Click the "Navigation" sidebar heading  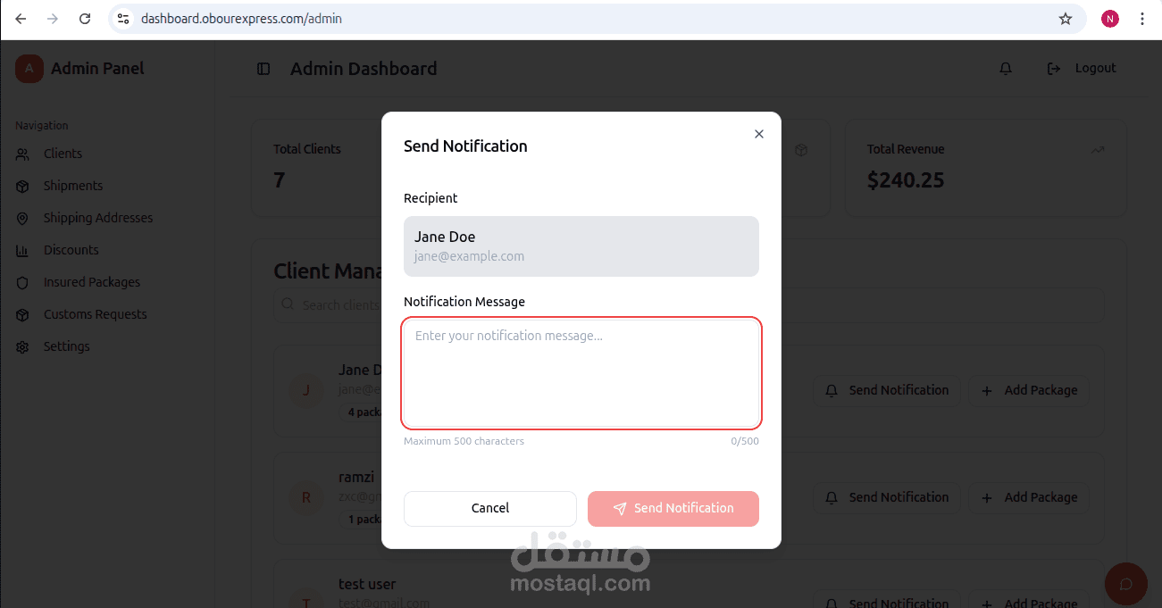click(x=42, y=126)
